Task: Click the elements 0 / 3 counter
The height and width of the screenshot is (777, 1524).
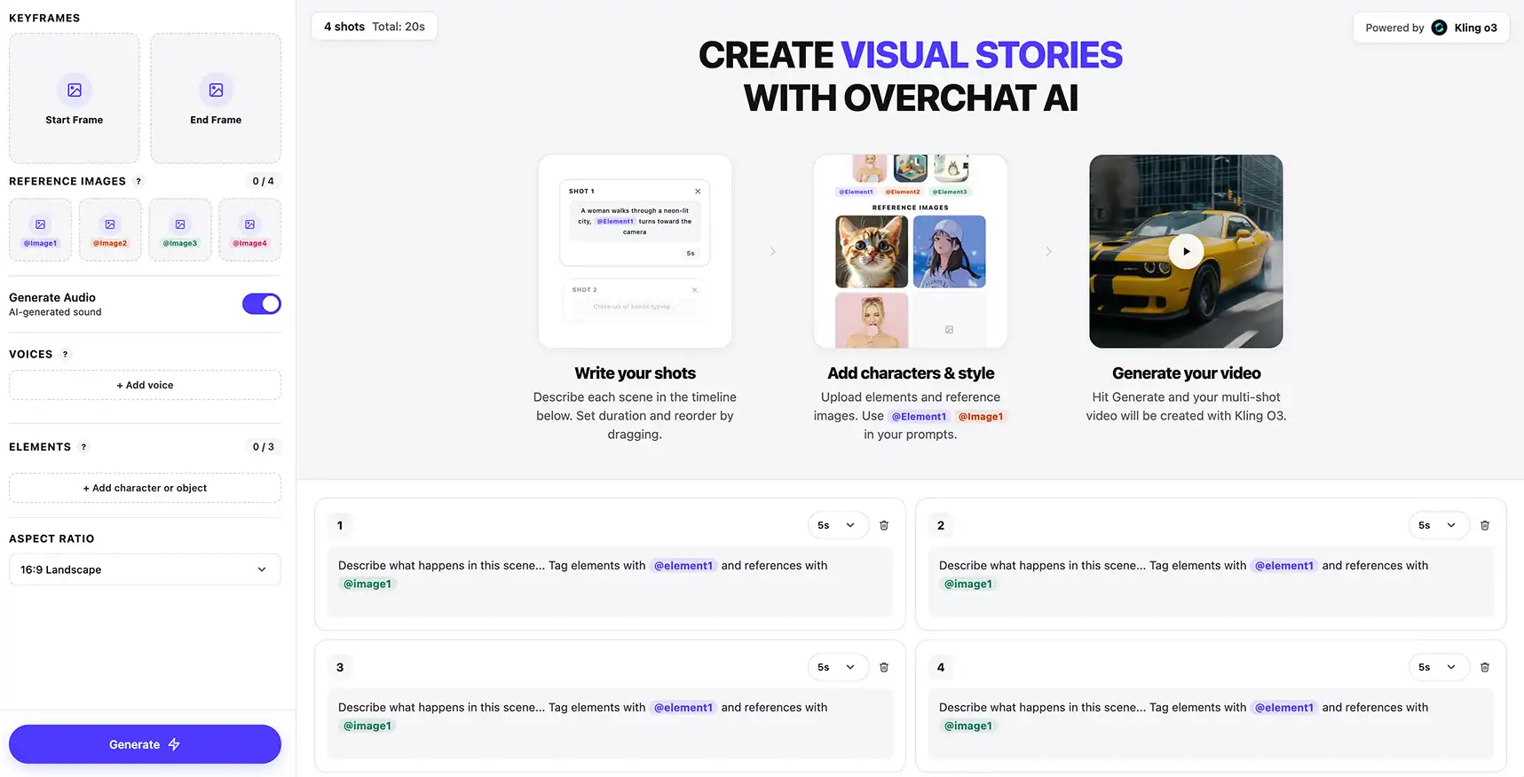Action: pos(263,447)
